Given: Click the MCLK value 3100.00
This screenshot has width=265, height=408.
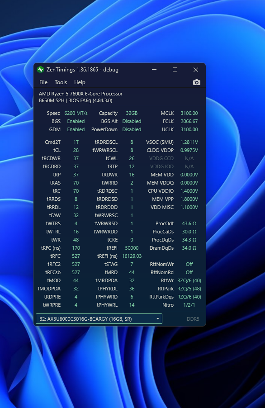Looking at the screenshot, I should click(189, 113).
